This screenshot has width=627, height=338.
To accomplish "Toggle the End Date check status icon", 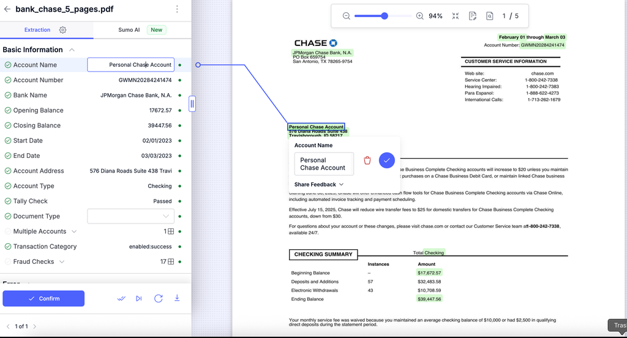I will tap(7, 156).
